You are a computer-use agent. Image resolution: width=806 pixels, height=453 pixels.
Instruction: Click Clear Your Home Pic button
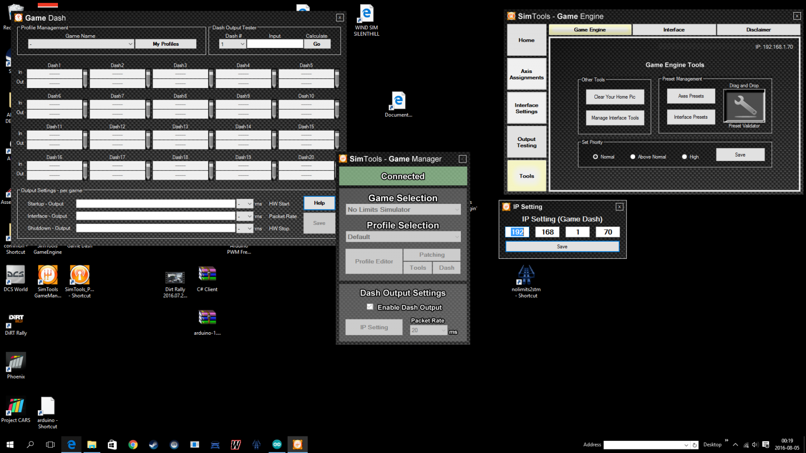tap(615, 97)
